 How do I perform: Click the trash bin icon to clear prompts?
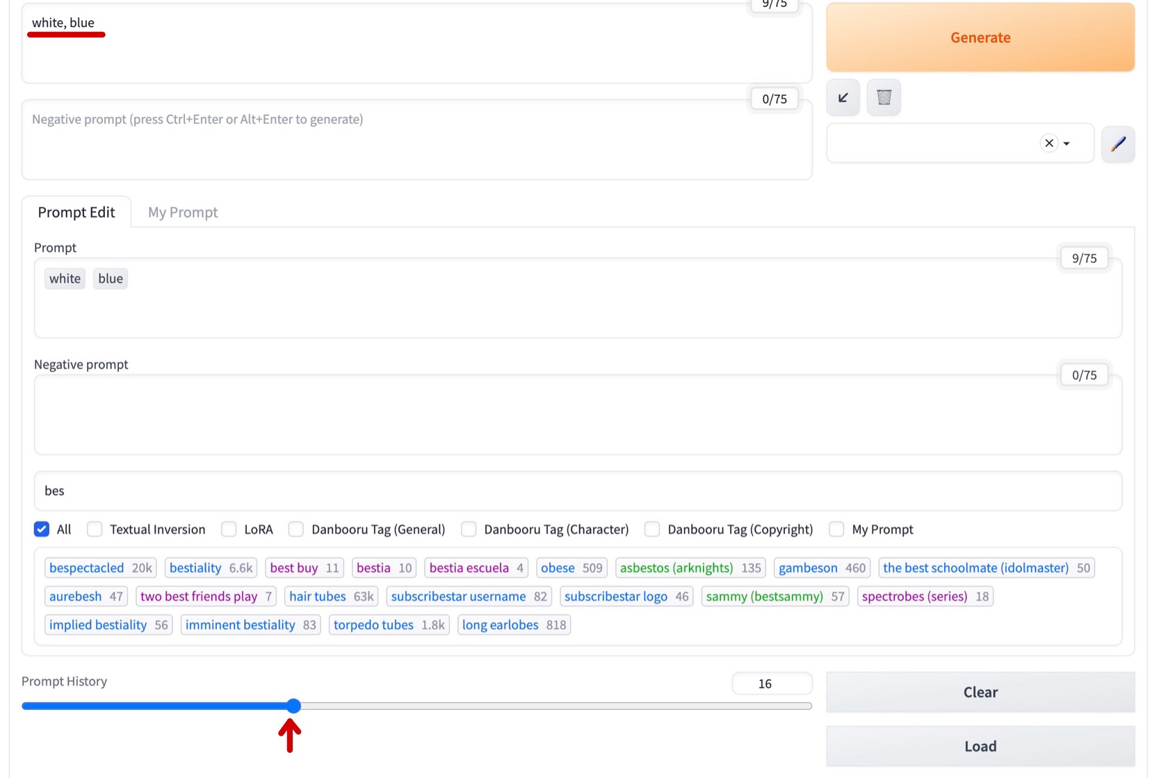(x=883, y=97)
